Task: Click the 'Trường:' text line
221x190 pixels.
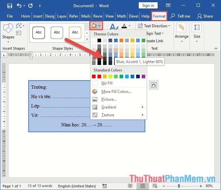Action: [x=39, y=87]
